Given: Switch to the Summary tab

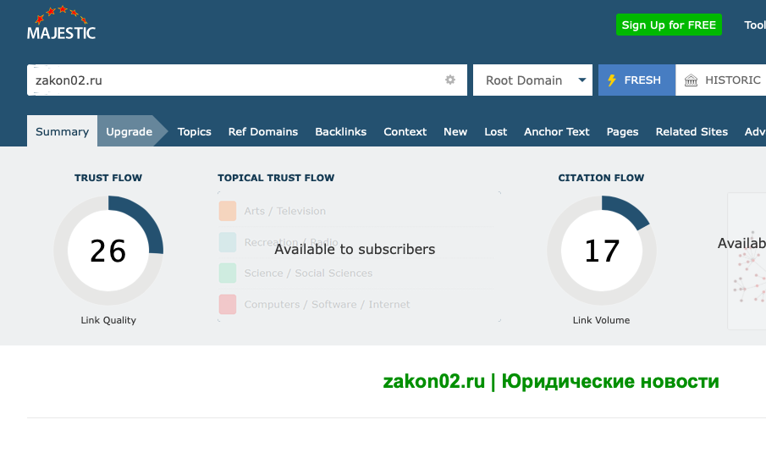Looking at the screenshot, I should click(62, 131).
